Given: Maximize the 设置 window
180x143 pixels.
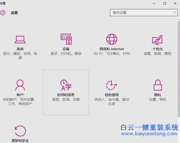Looking at the screenshot, I should click(x=165, y=3).
